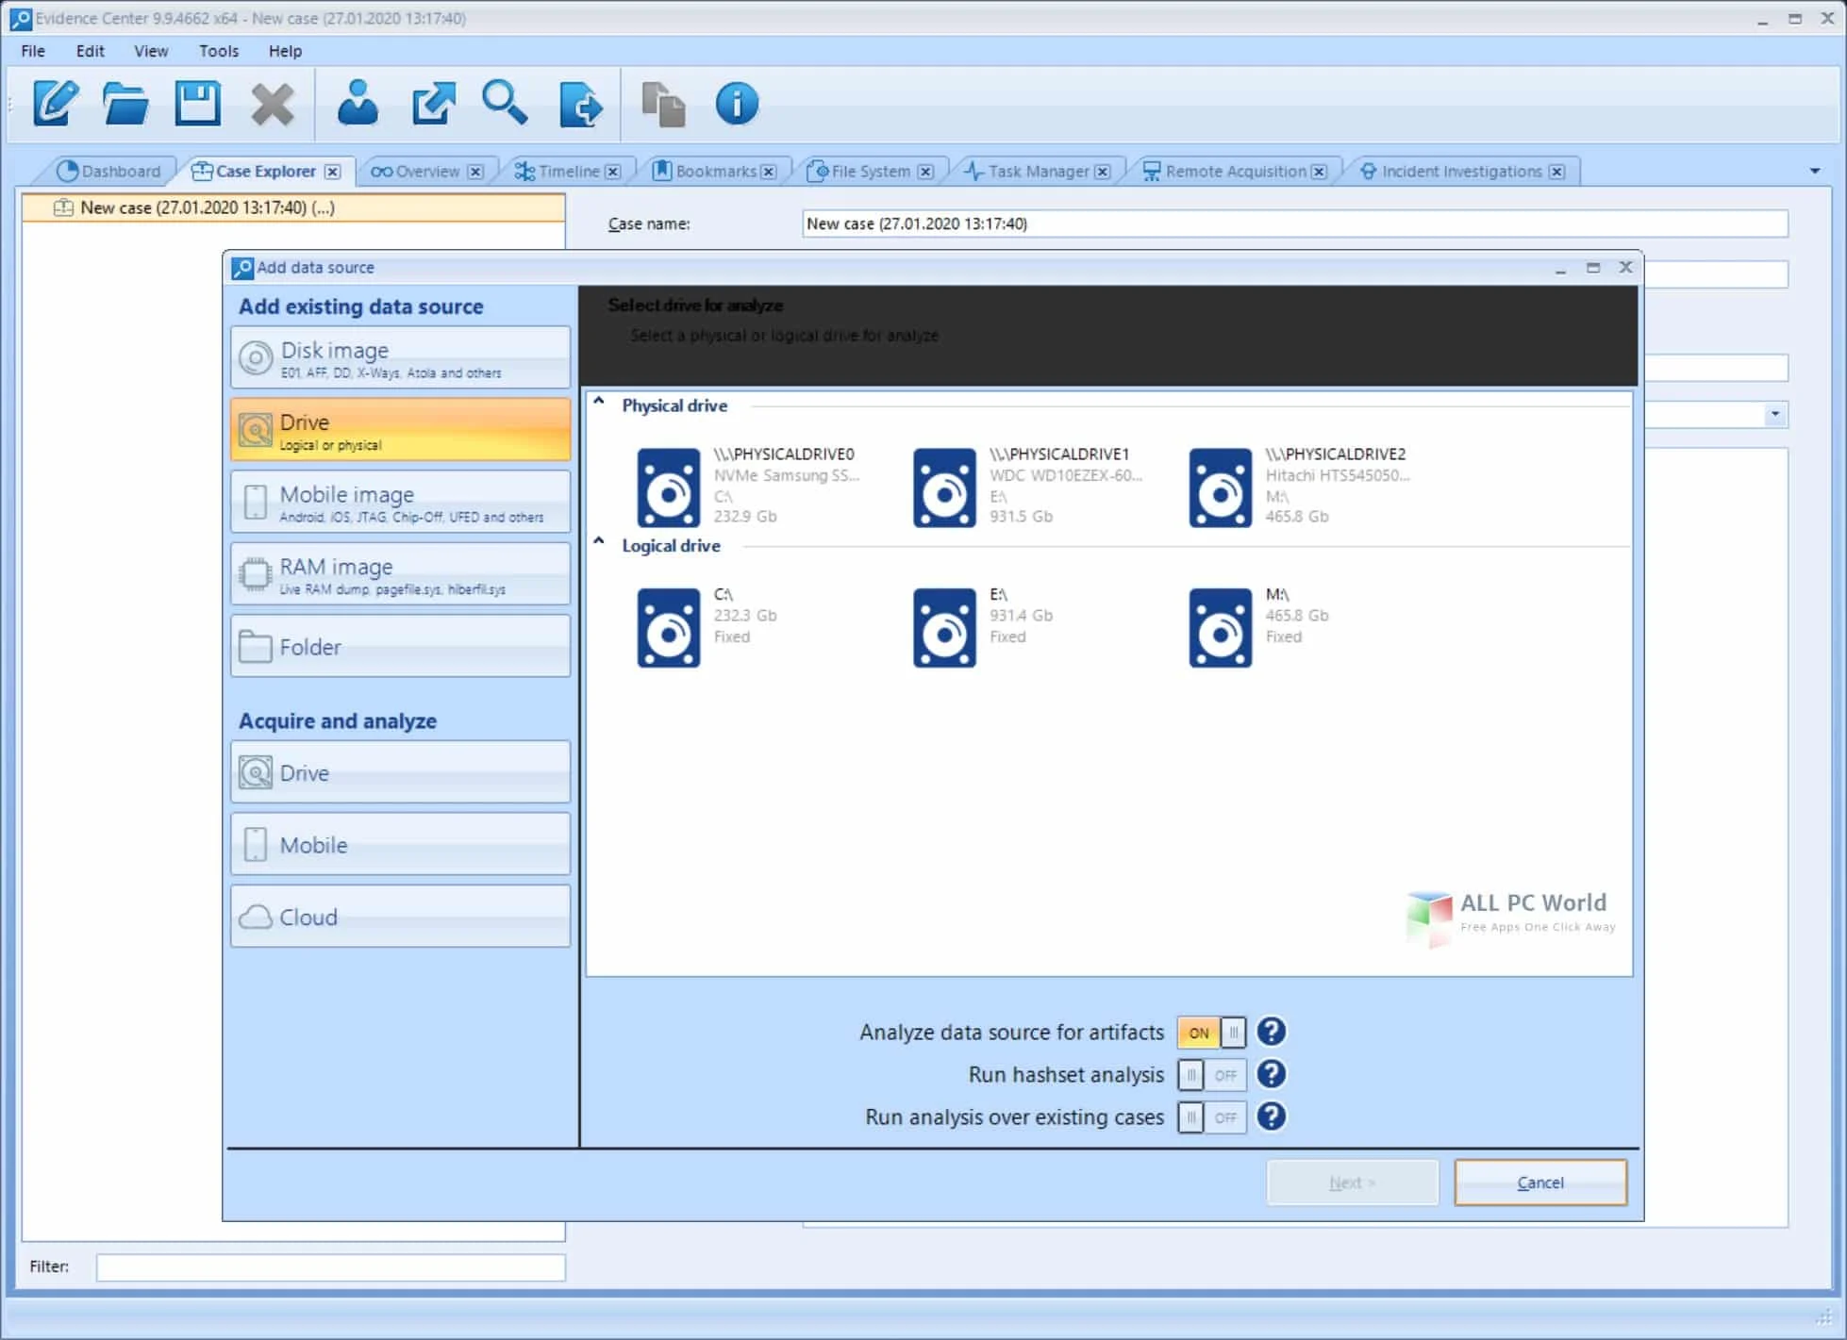Open the View menu
The width and height of the screenshot is (1847, 1340).
151,51
